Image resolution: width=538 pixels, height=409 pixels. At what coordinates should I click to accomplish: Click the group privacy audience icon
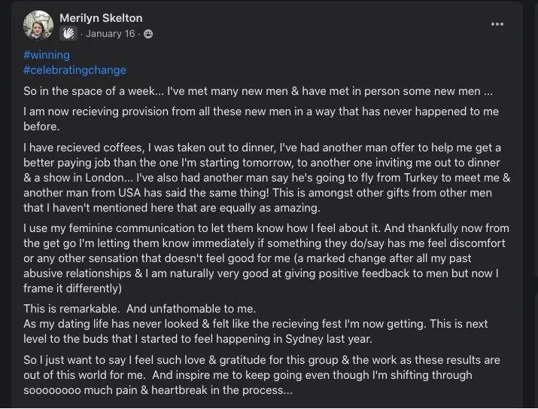(x=148, y=34)
